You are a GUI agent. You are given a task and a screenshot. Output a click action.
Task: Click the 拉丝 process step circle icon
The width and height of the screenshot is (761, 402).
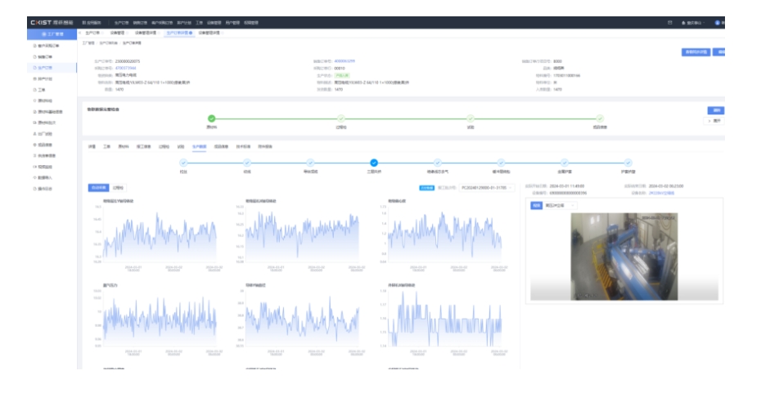pos(182,163)
